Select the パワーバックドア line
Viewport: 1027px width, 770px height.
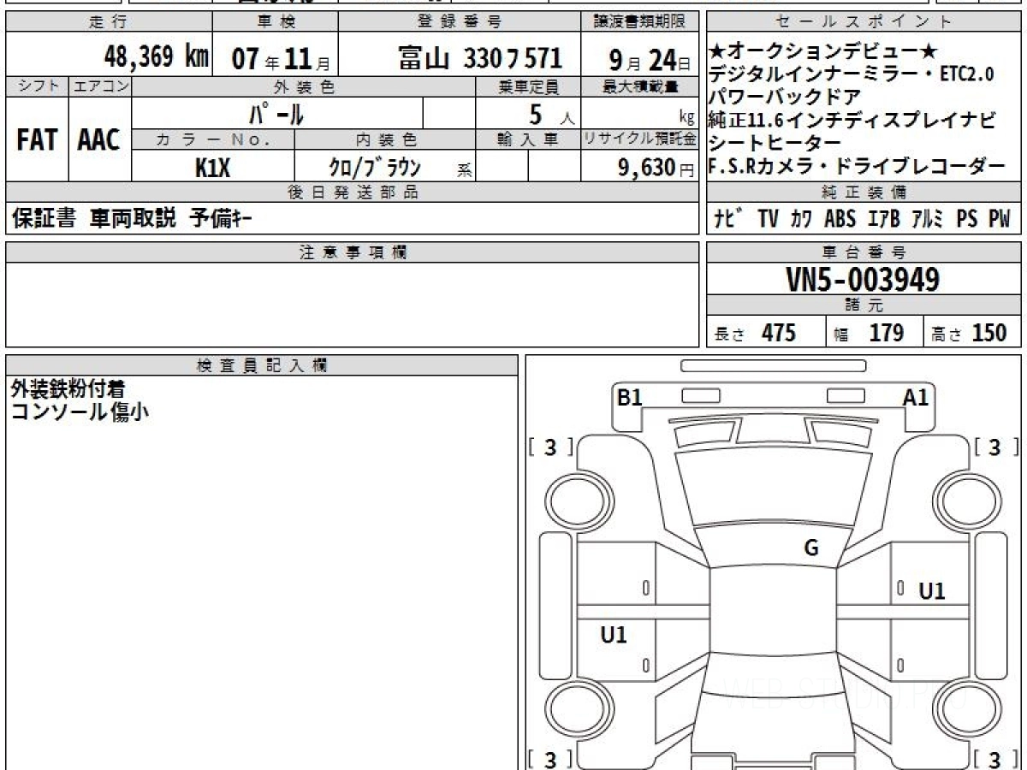click(x=785, y=96)
